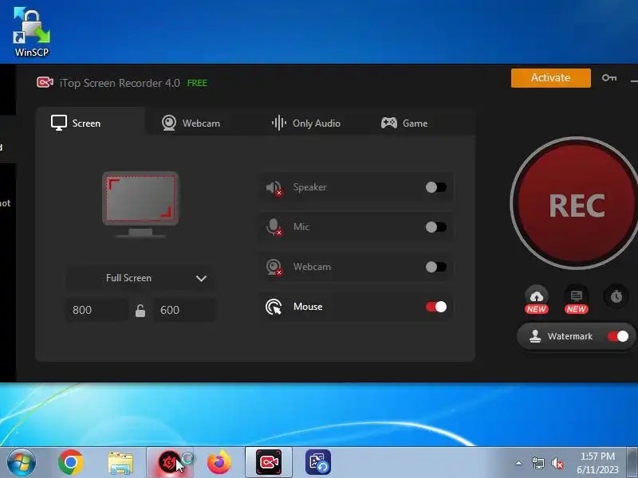Click the width field showing 800

[x=96, y=310]
